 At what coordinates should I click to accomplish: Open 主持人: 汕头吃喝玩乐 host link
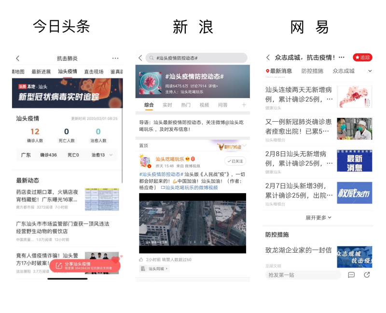click(x=184, y=92)
